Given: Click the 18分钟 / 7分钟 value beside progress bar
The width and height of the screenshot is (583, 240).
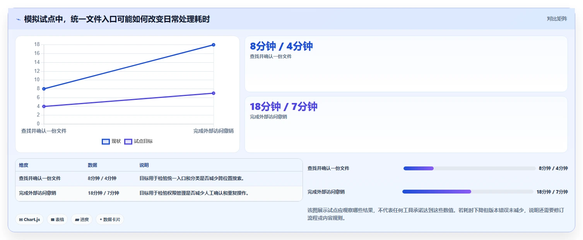Looking at the screenshot, I should point(552,192).
